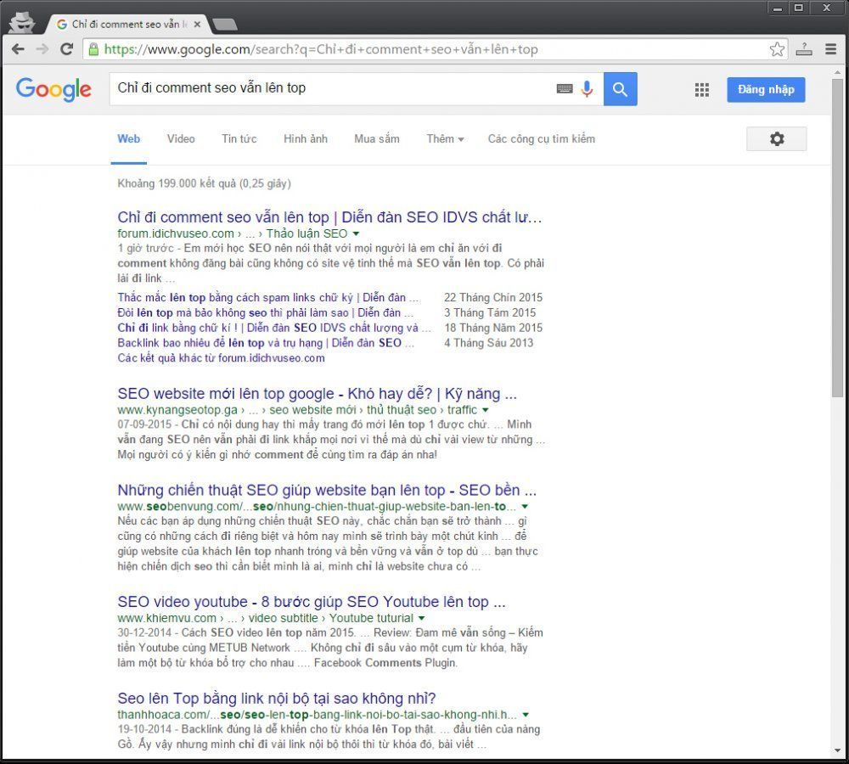Image resolution: width=849 pixels, height=764 pixels.
Task: Click the '22 Tháng Chín 2015' date
Action: [x=493, y=297]
